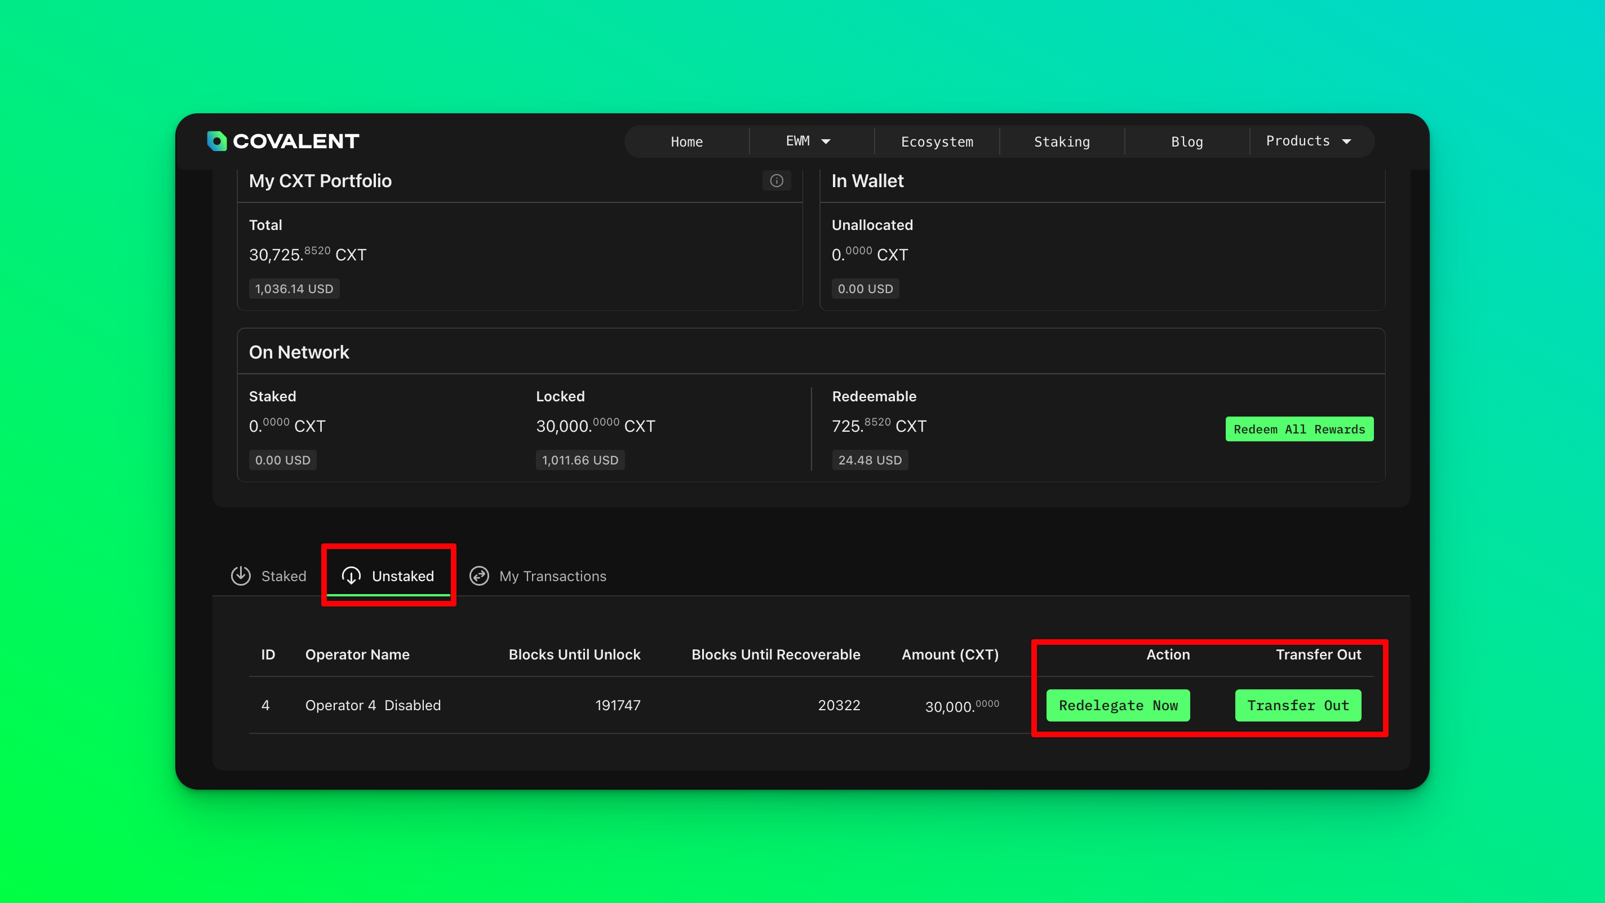The image size is (1605, 903).
Task: Open the Ecosystem menu item
Action: pyautogui.click(x=937, y=141)
